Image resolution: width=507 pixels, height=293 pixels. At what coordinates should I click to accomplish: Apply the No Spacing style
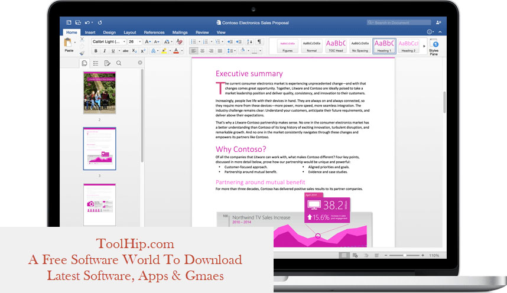(x=360, y=46)
